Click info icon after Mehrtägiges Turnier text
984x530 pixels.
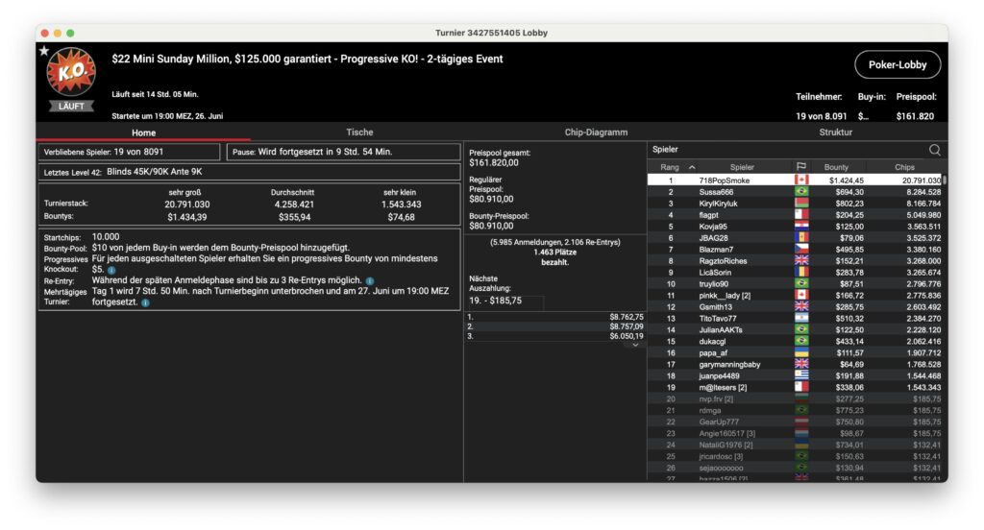[x=145, y=301]
